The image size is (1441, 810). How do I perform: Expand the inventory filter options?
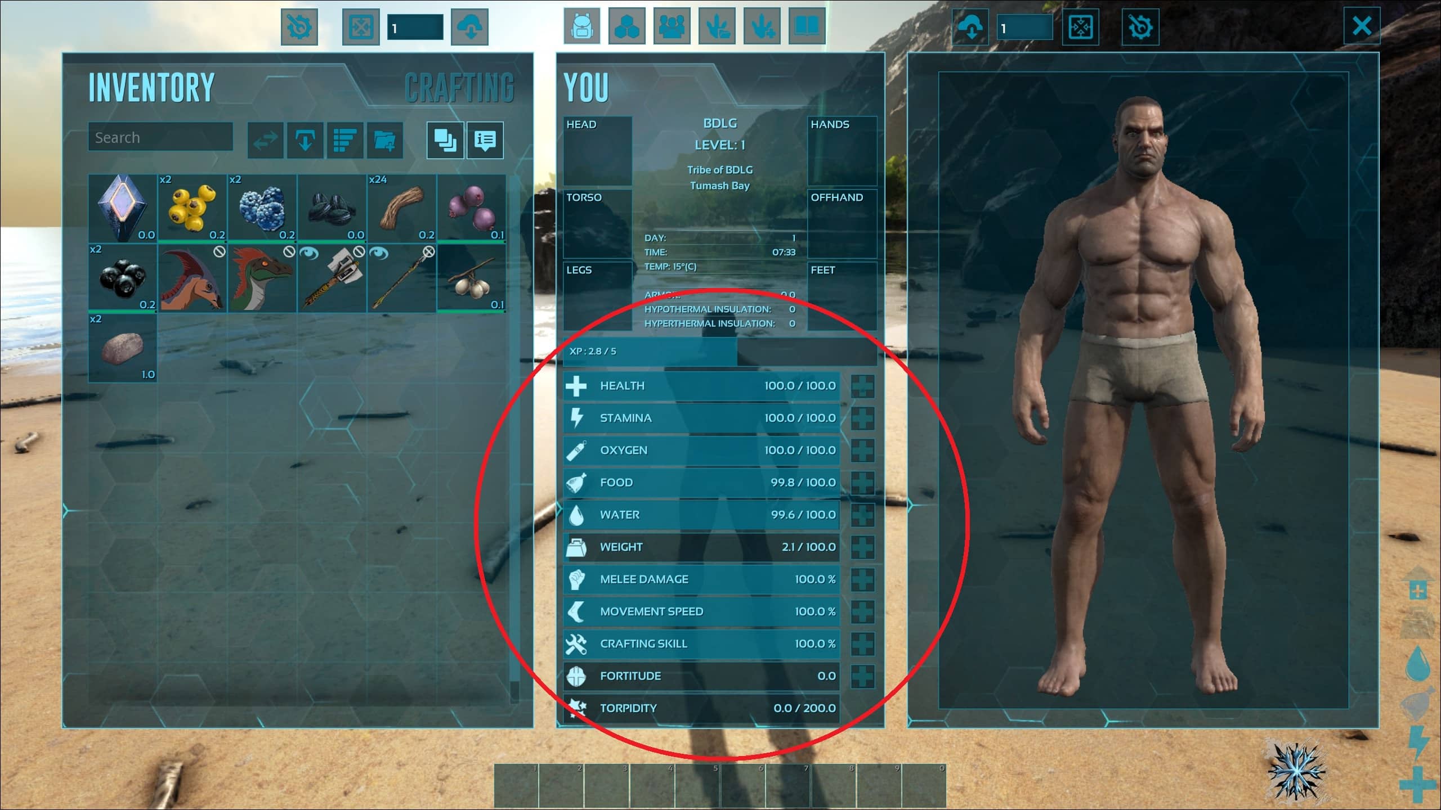pyautogui.click(x=344, y=138)
